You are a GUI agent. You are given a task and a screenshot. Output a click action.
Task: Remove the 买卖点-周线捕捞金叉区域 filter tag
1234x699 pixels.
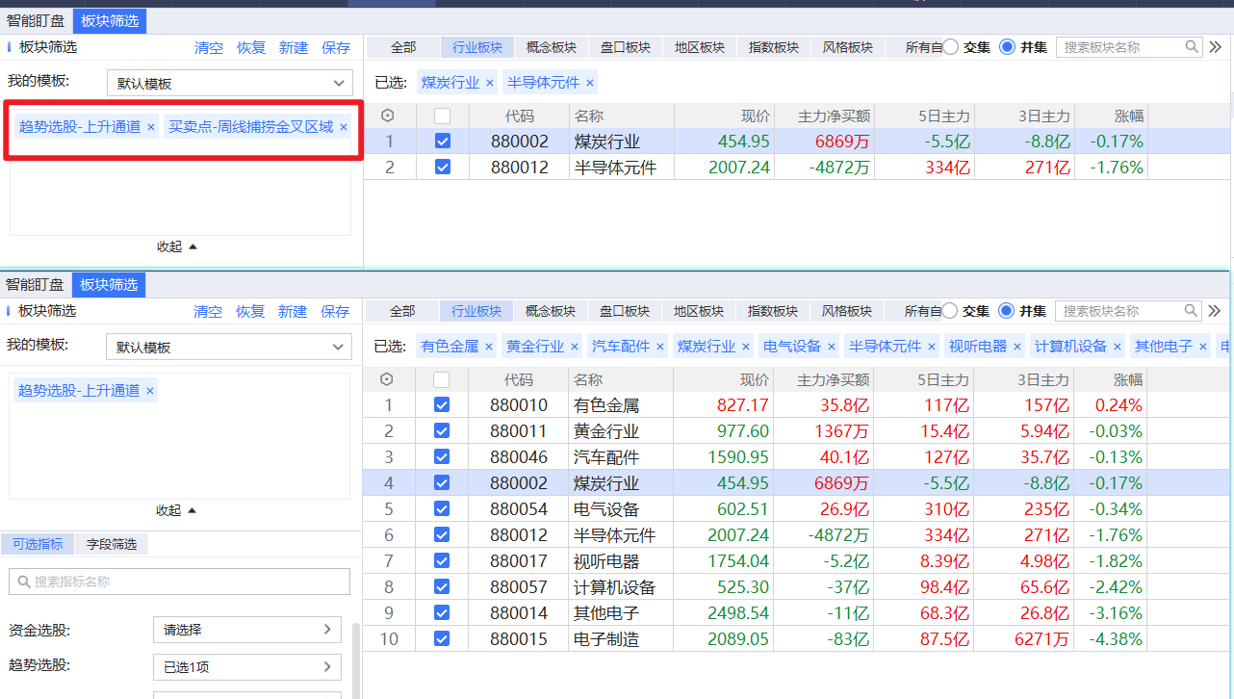(344, 127)
